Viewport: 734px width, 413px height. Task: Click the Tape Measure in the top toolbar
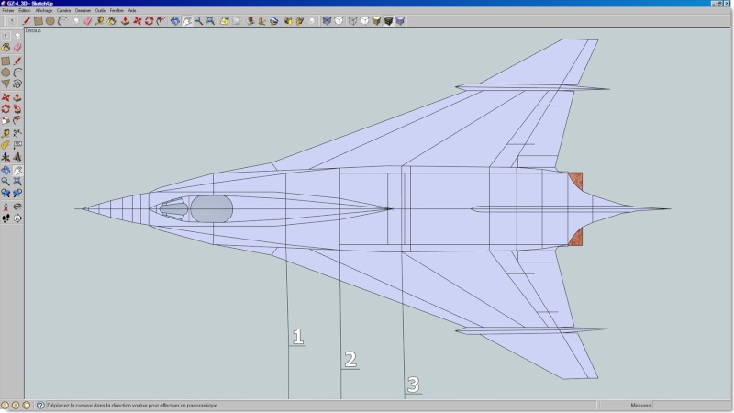99,20
